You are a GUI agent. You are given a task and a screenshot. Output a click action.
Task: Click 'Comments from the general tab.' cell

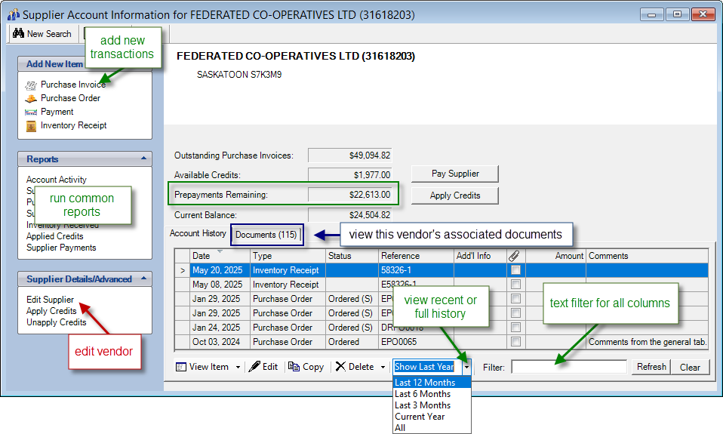click(x=648, y=342)
